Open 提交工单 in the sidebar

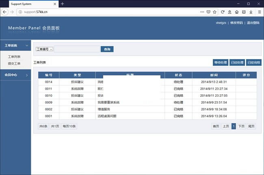[x=14, y=64]
